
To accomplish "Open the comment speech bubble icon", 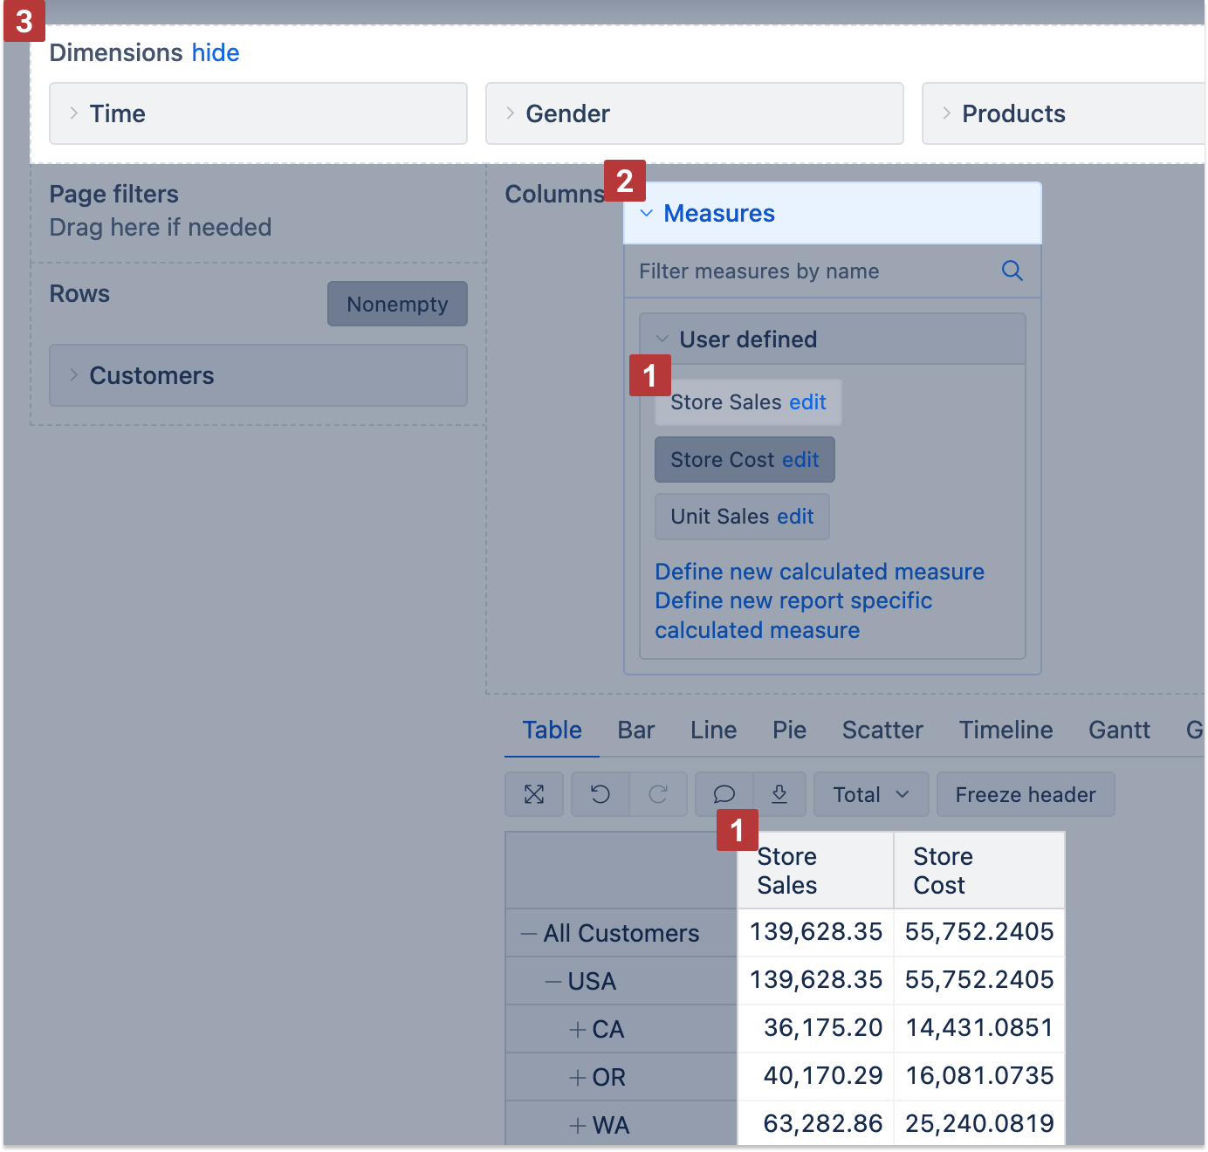I will click(x=724, y=794).
